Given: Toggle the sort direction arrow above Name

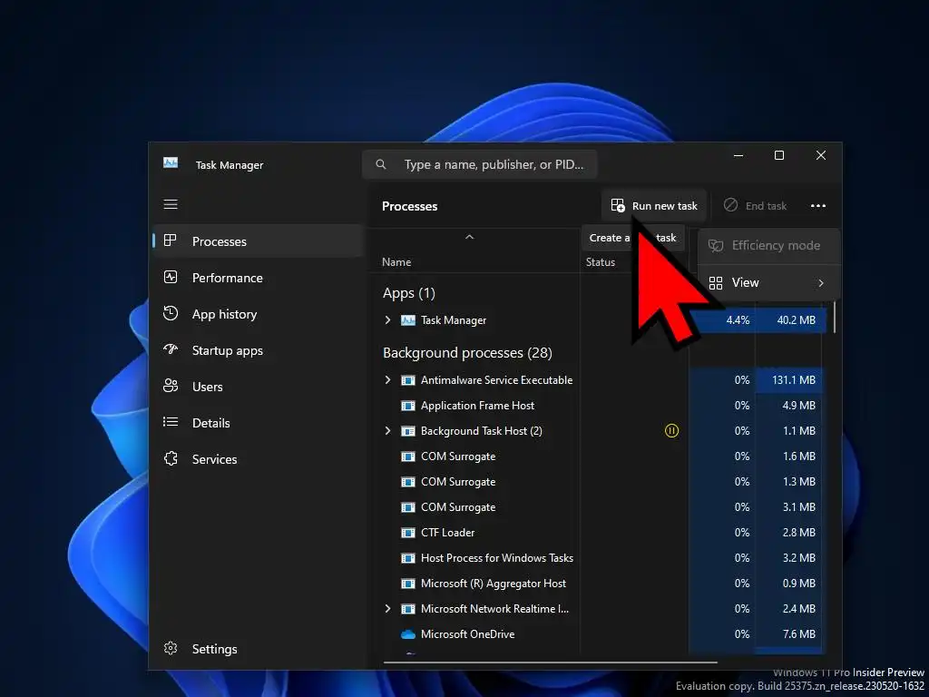Looking at the screenshot, I should (x=469, y=237).
